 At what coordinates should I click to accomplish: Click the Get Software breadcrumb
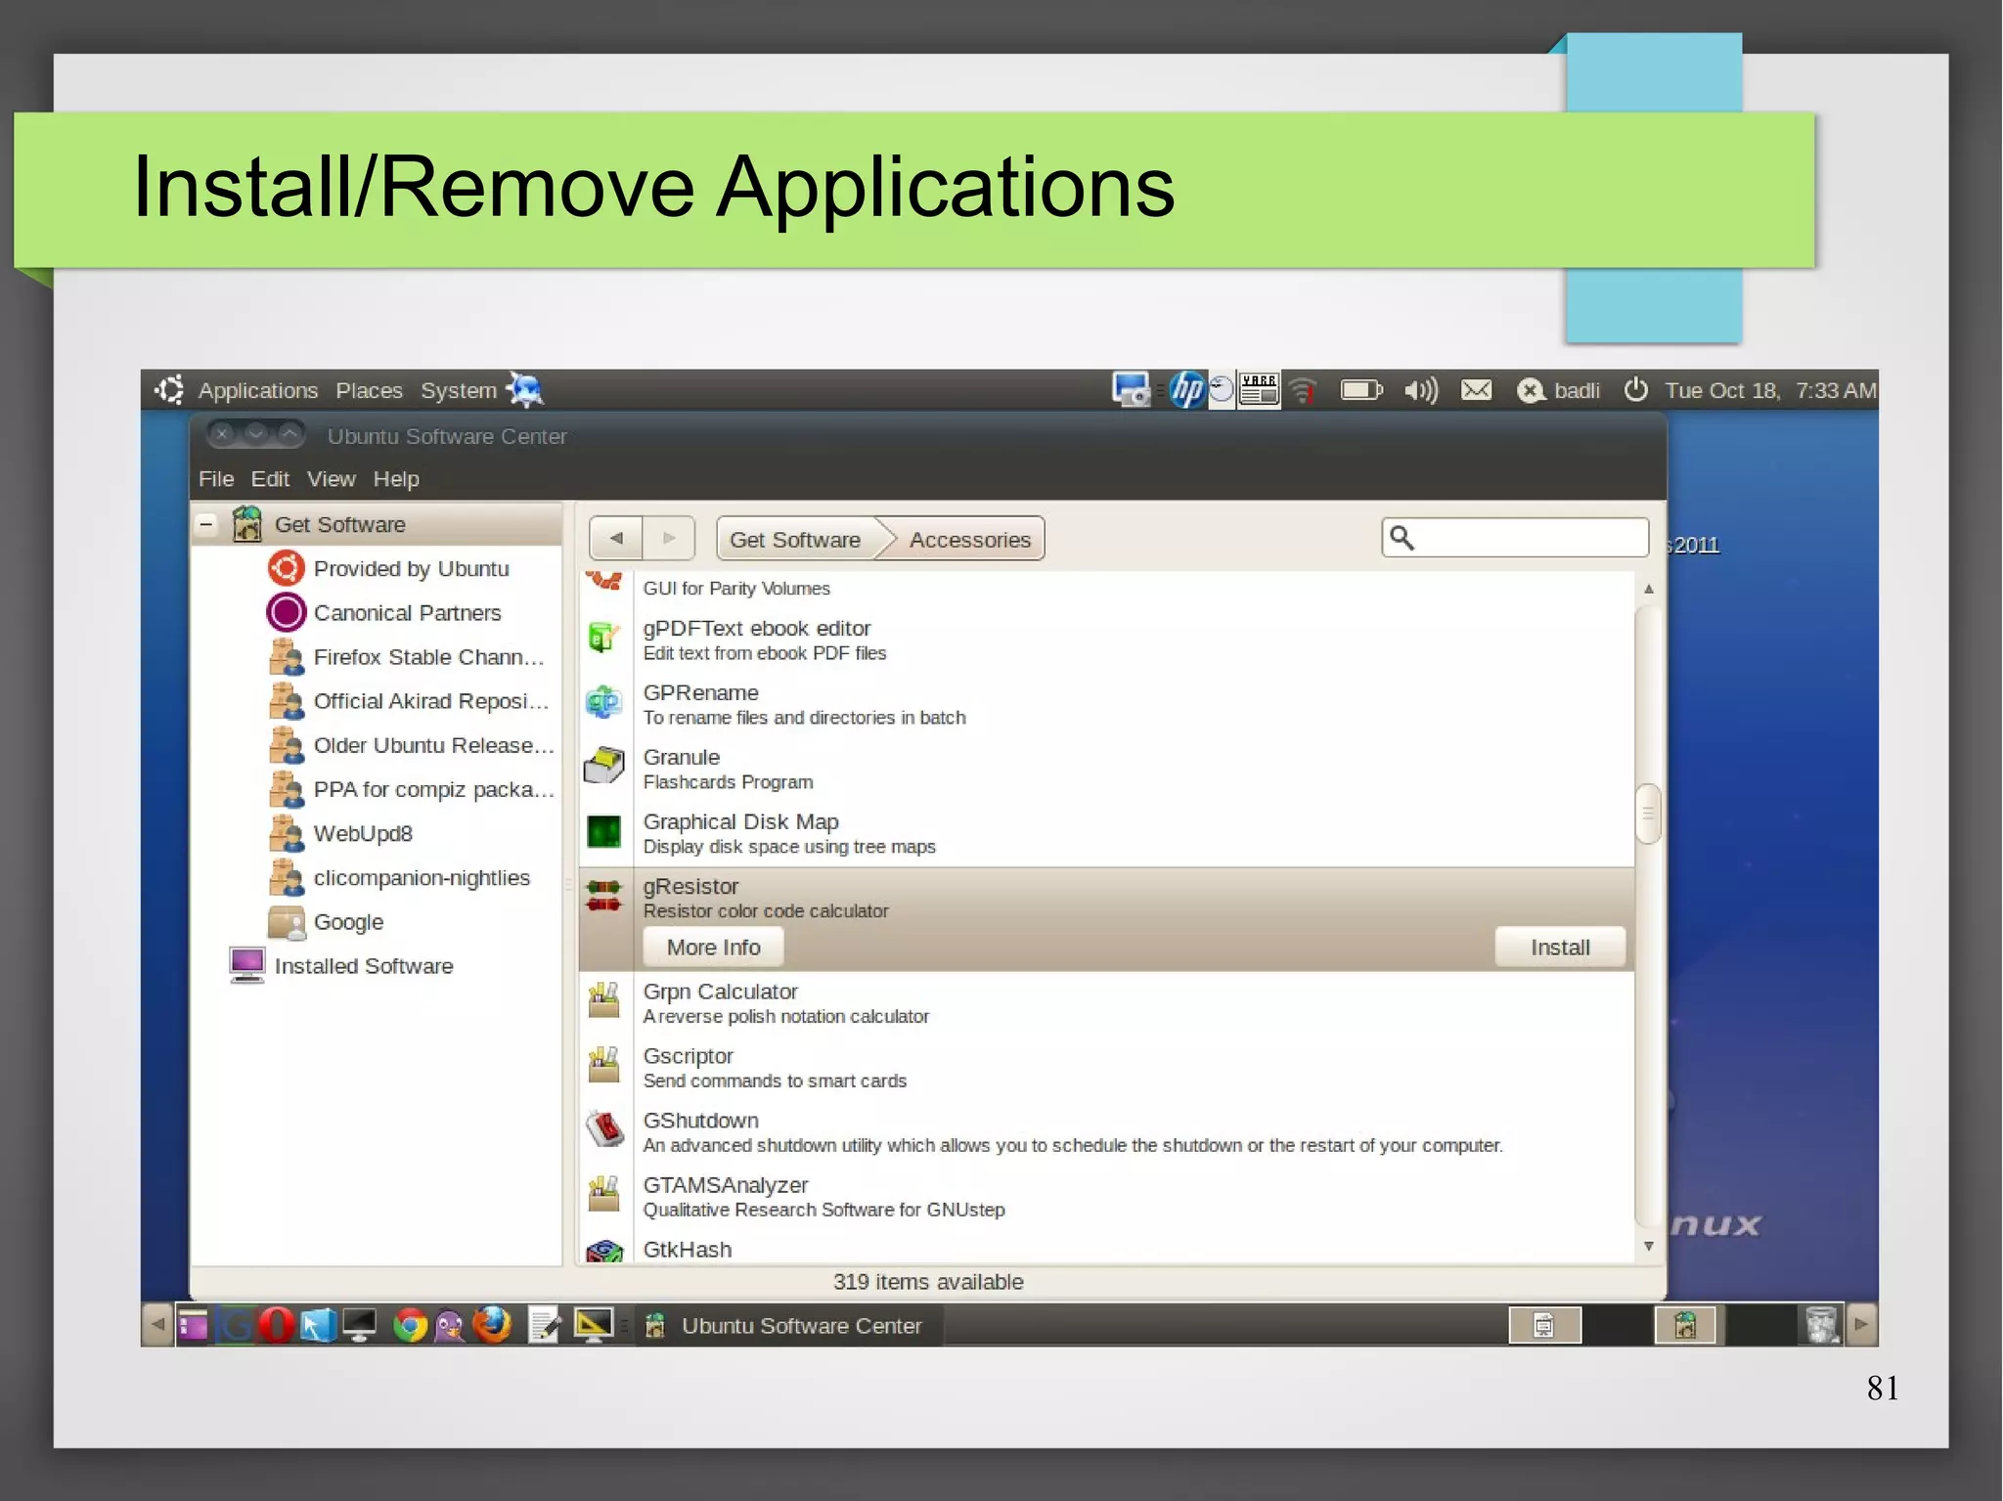pyautogui.click(x=795, y=539)
